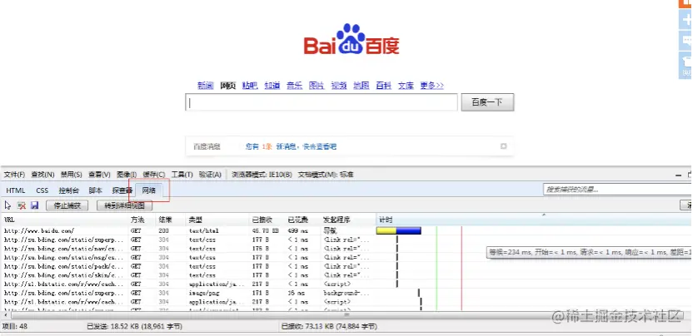The width and height of the screenshot is (693, 336).
Task: Sort by the 已花费 column header
Action: tap(303, 220)
